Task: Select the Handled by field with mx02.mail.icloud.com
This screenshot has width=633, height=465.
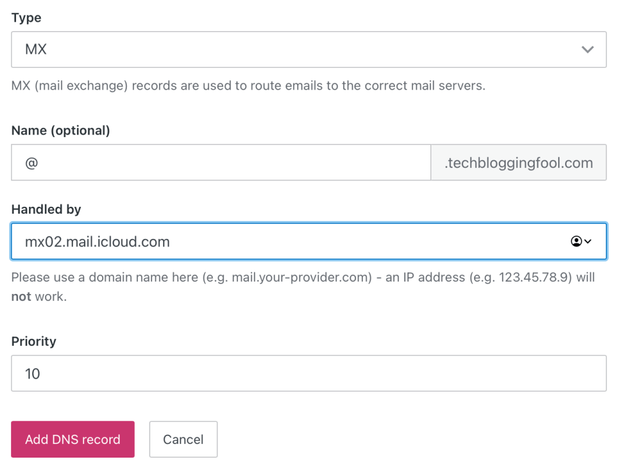Action: (x=284, y=241)
